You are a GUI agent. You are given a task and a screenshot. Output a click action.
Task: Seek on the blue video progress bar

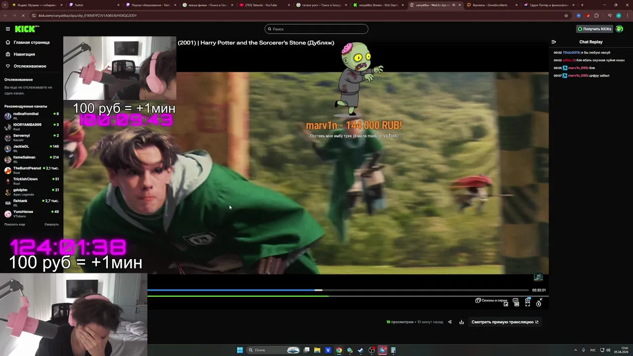338,290
